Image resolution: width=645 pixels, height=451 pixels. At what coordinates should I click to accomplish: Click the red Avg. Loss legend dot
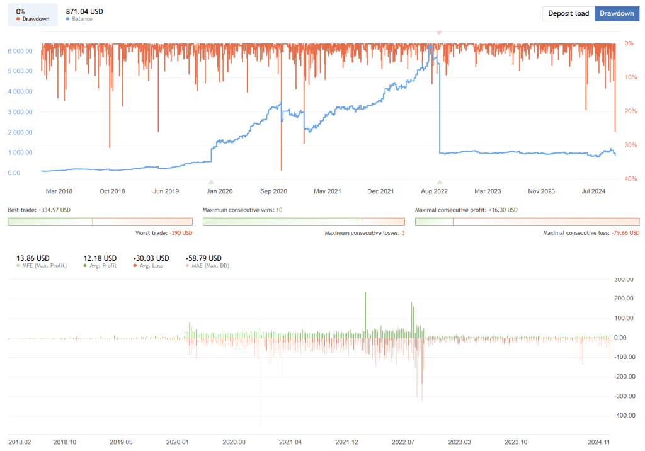point(135,266)
